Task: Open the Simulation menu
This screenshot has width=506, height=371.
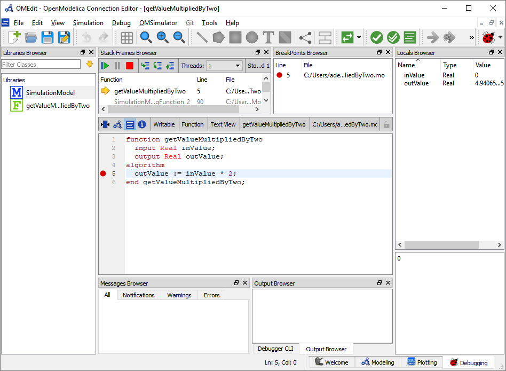Action: [x=88, y=23]
